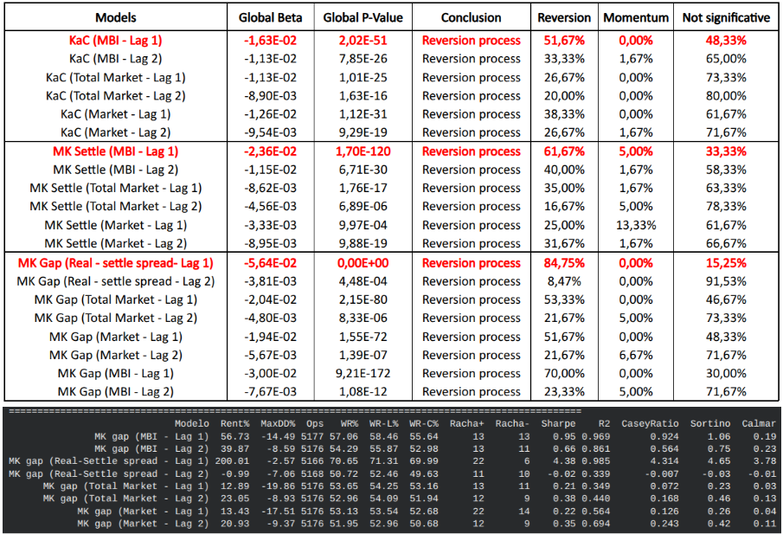Click the 'Sharpe' header in terminal output

pos(558,423)
